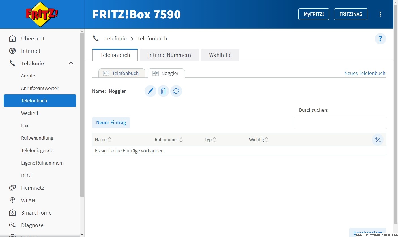Click the phone icon in the breadcrumb
Screen dimensions: 398x237
pyautogui.click(x=96, y=38)
